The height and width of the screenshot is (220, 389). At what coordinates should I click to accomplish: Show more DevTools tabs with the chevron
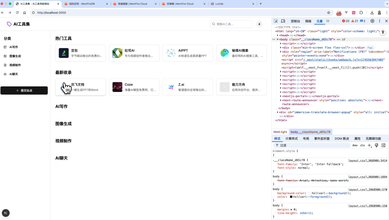tap(327, 21)
